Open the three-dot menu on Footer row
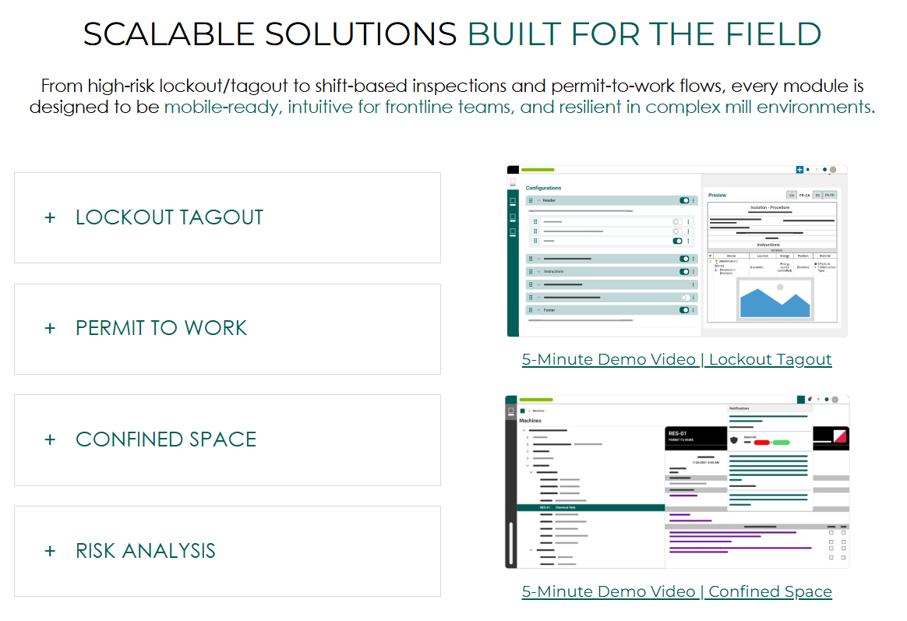This screenshot has width=907, height=621. [693, 310]
